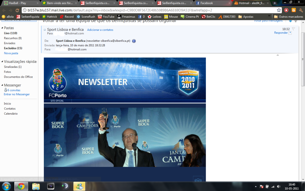Switch to the Facebook tab
Screen dimensions: 305x191
tap(213, 3)
